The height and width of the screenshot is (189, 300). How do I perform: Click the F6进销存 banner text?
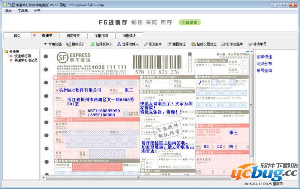[113, 22]
